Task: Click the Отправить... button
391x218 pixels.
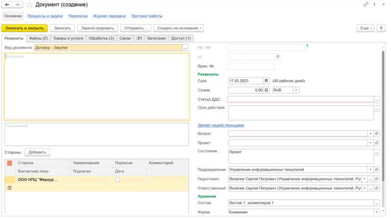Action: click(x=136, y=28)
